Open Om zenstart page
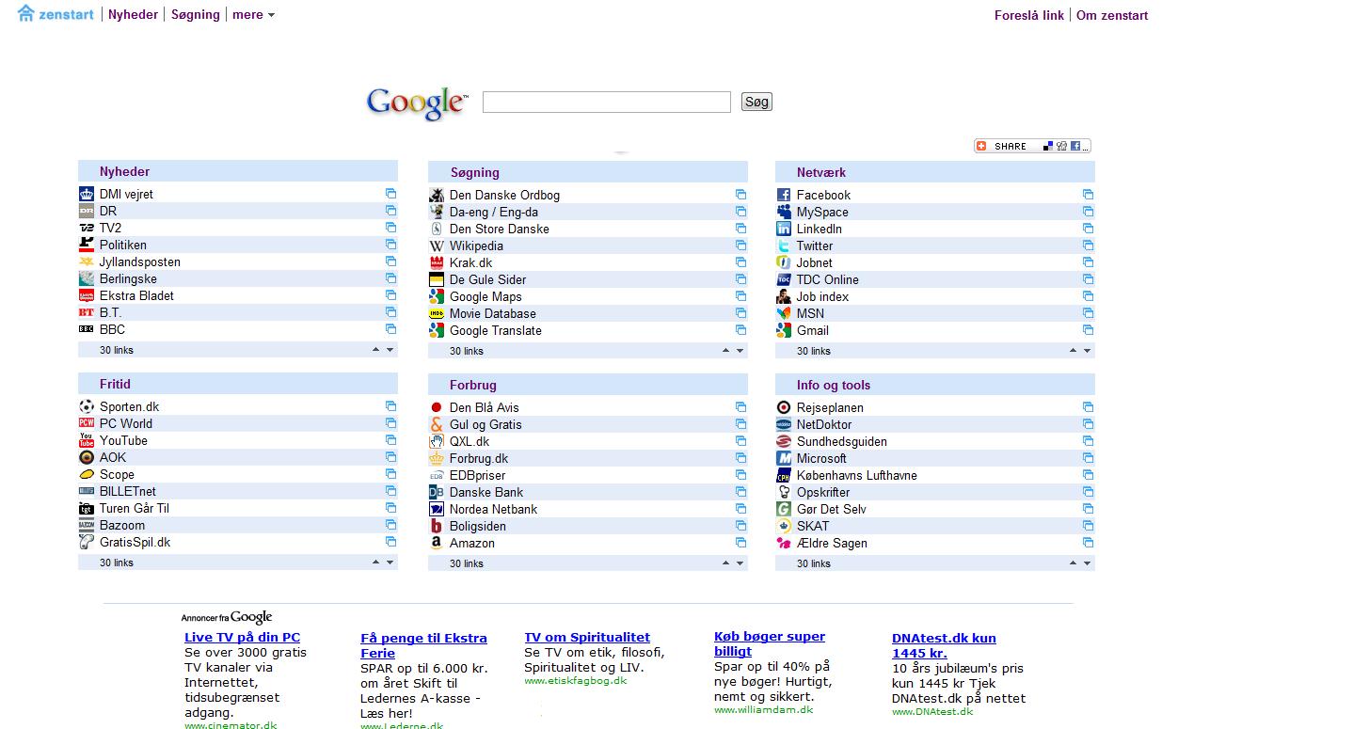 [1112, 15]
